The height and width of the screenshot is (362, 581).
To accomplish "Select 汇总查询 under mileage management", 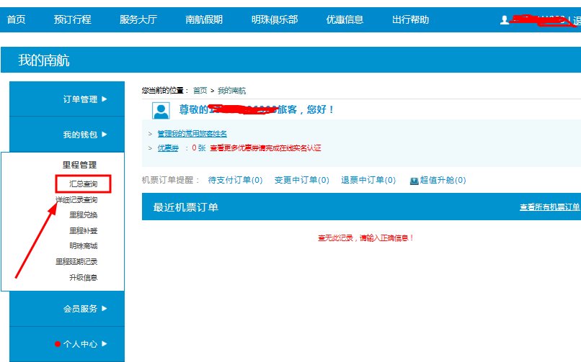I will tap(84, 184).
